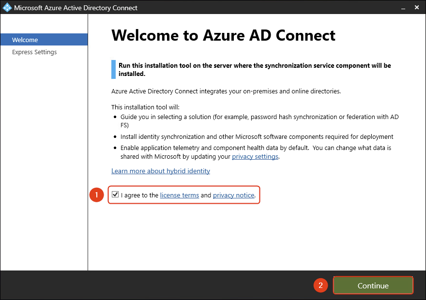Screen dimensions: 426x300
Task: Click the Welcome to Azure AD Connect heading
Action: click(x=223, y=35)
